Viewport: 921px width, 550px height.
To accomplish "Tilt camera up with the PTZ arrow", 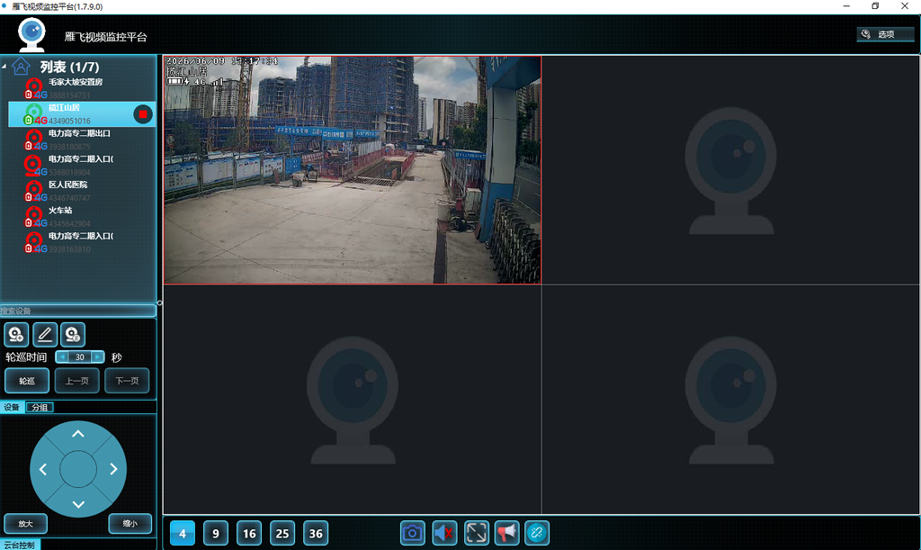I will click(x=78, y=434).
